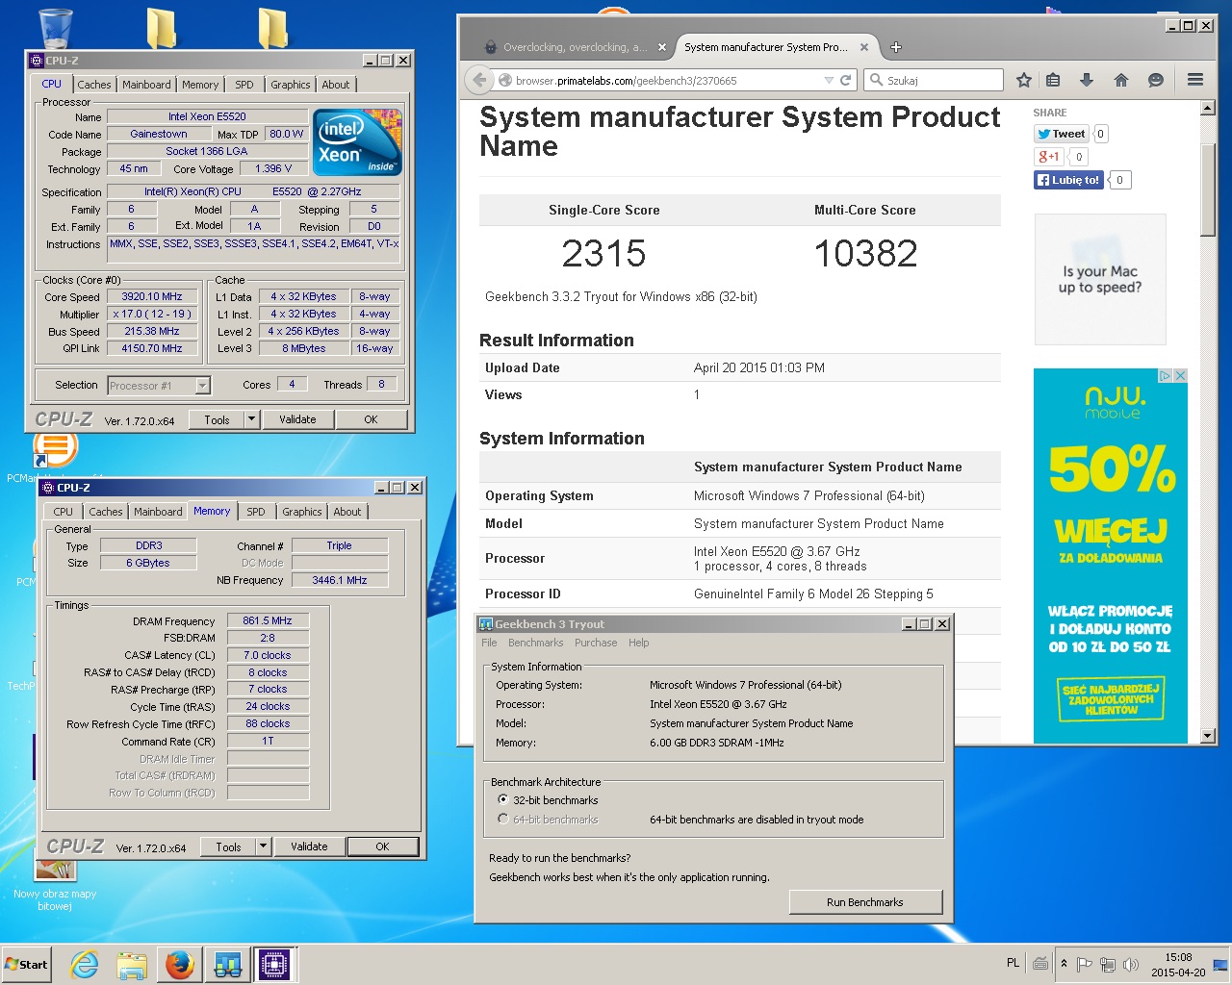Click the Google +1 share button
1232x985 pixels.
[x=1048, y=157]
